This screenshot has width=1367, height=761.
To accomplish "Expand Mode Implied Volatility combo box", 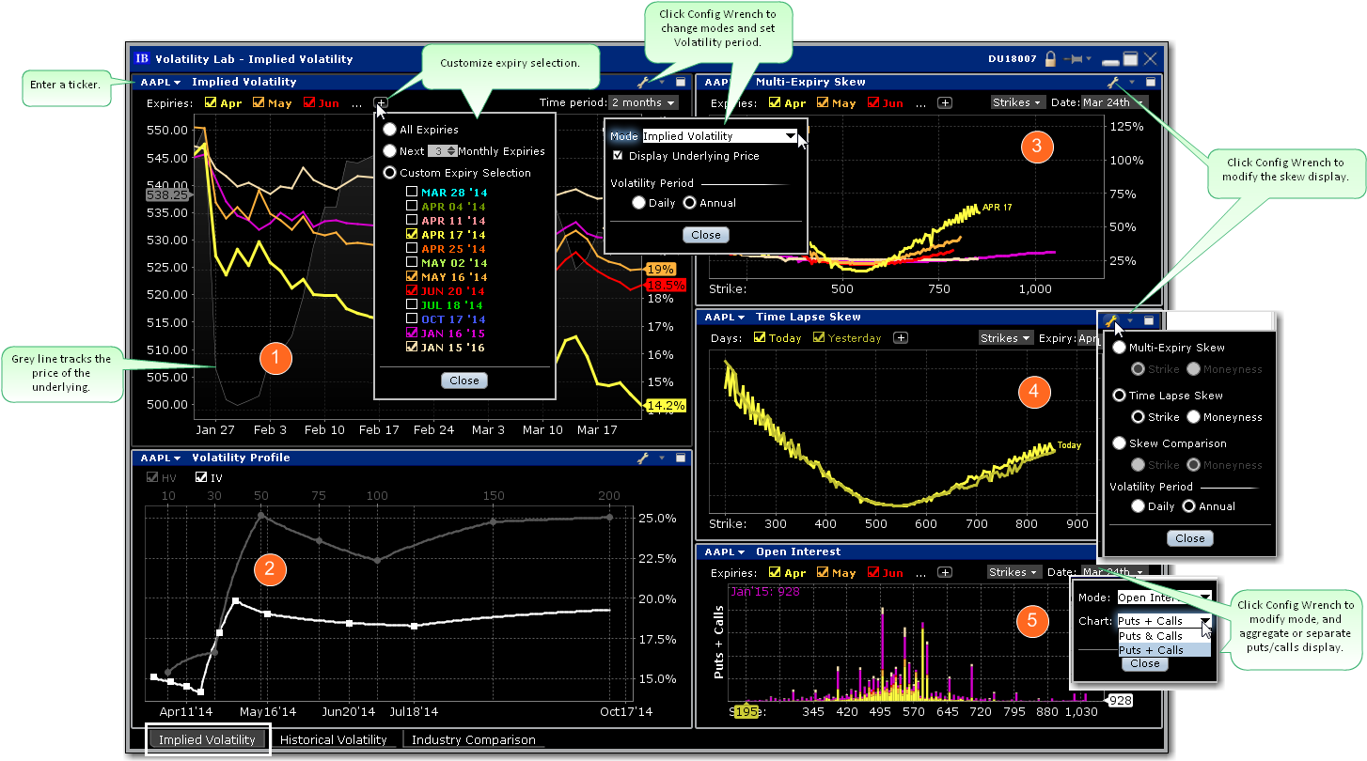I will pos(791,136).
